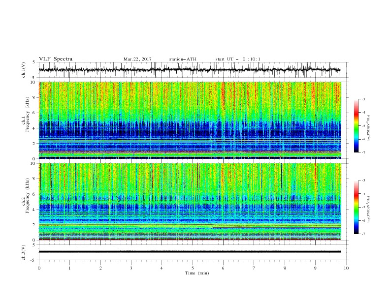Click the "5" tick on ch.1(V) axis

point(34,62)
